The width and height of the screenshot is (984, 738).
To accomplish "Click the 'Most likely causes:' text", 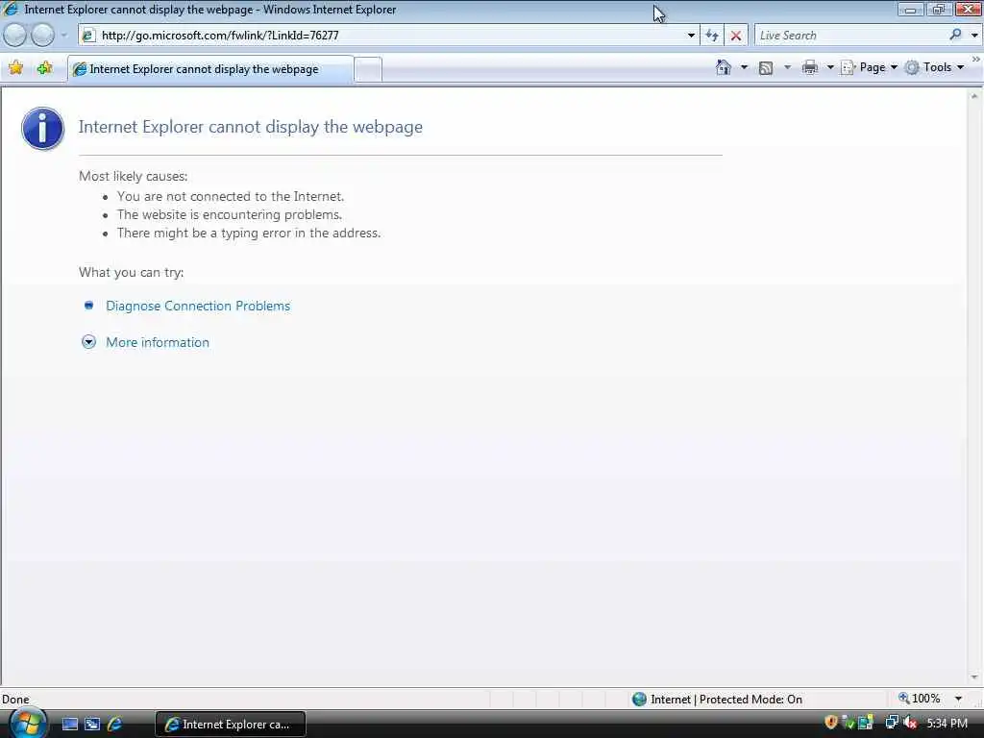I will pyautogui.click(x=133, y=177).
